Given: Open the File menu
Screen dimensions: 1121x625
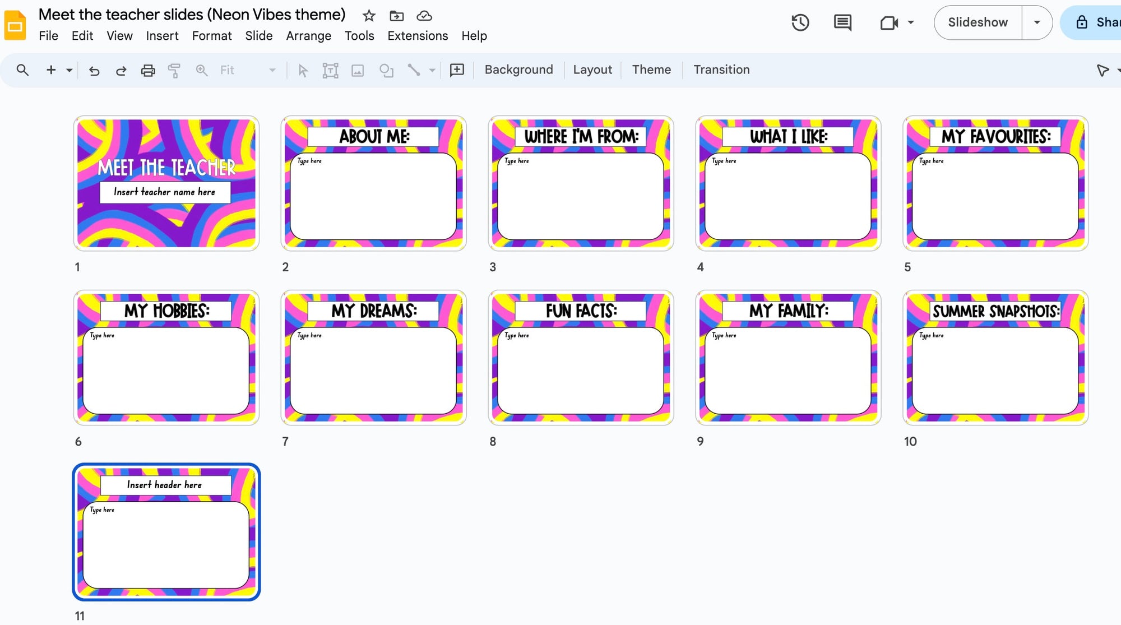Looking at the screenshot, I should click(48, 35).
